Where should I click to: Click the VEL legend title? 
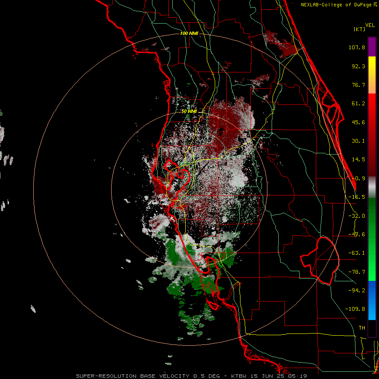pos(370,25)
